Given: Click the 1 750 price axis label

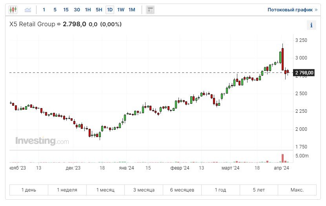Looking at the screenshot, I should [x=301, y=147].
